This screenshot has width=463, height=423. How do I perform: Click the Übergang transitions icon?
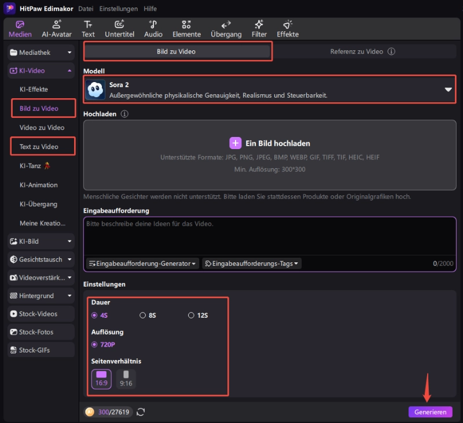point(226,28)
